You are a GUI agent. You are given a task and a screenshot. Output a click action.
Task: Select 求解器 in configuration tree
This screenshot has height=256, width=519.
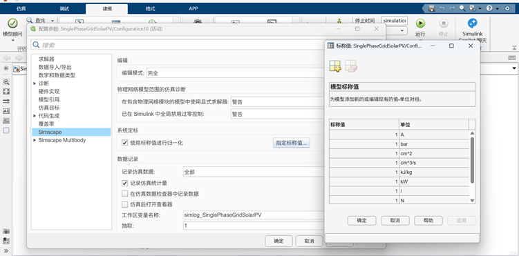pyautogui.click(x=46, y=59)
